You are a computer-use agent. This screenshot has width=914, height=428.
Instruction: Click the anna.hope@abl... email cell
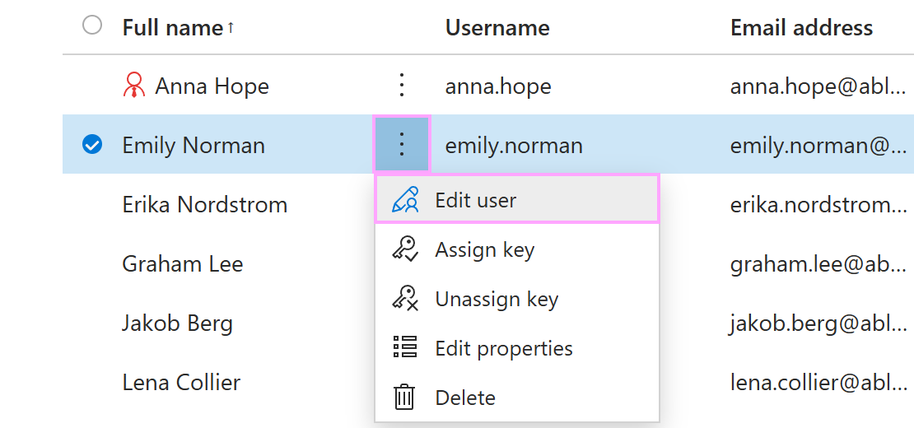818,86
